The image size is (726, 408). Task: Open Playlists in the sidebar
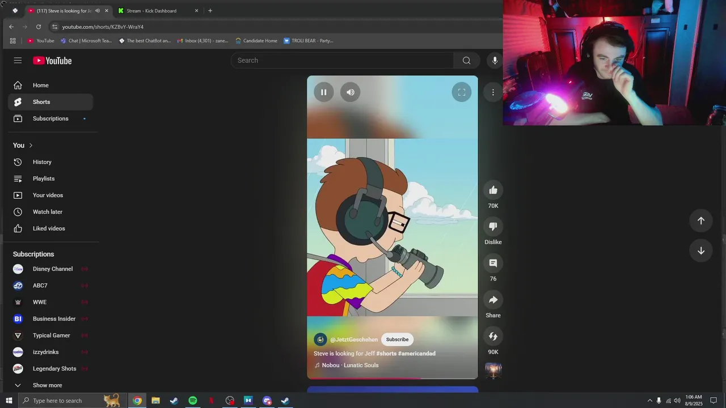tap(51, 178)
